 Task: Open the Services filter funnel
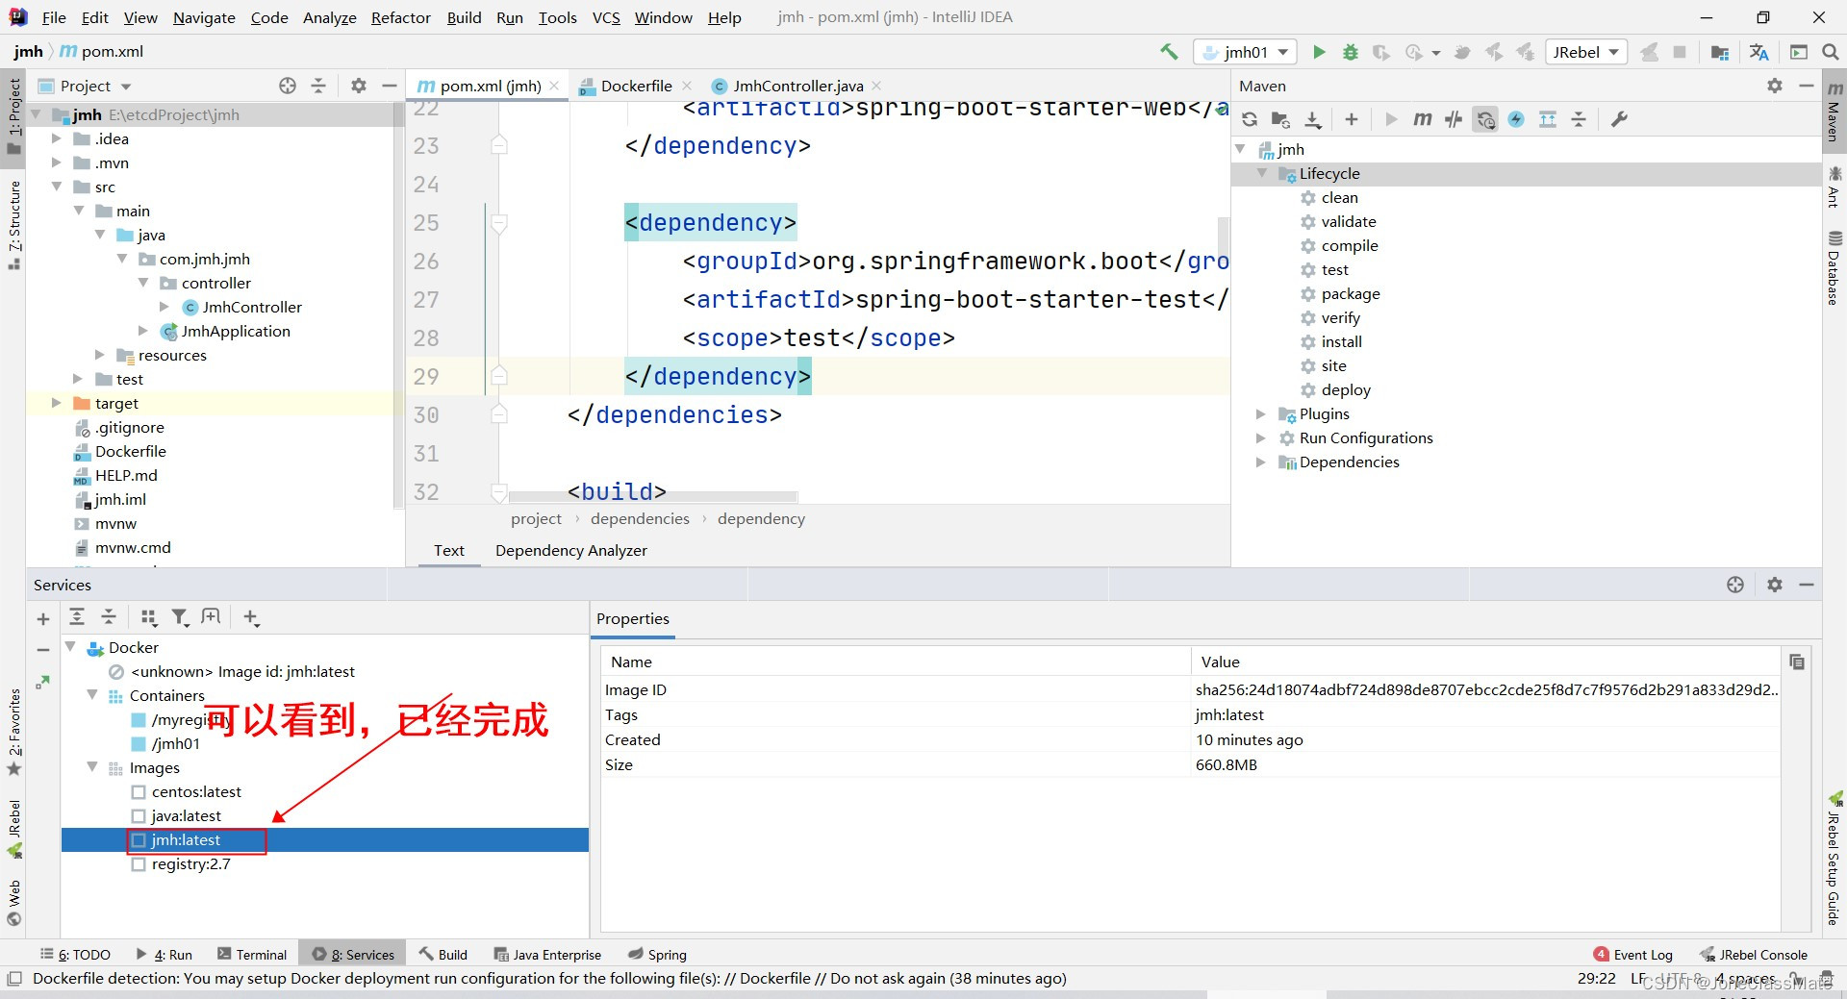(x=180, y=617)
